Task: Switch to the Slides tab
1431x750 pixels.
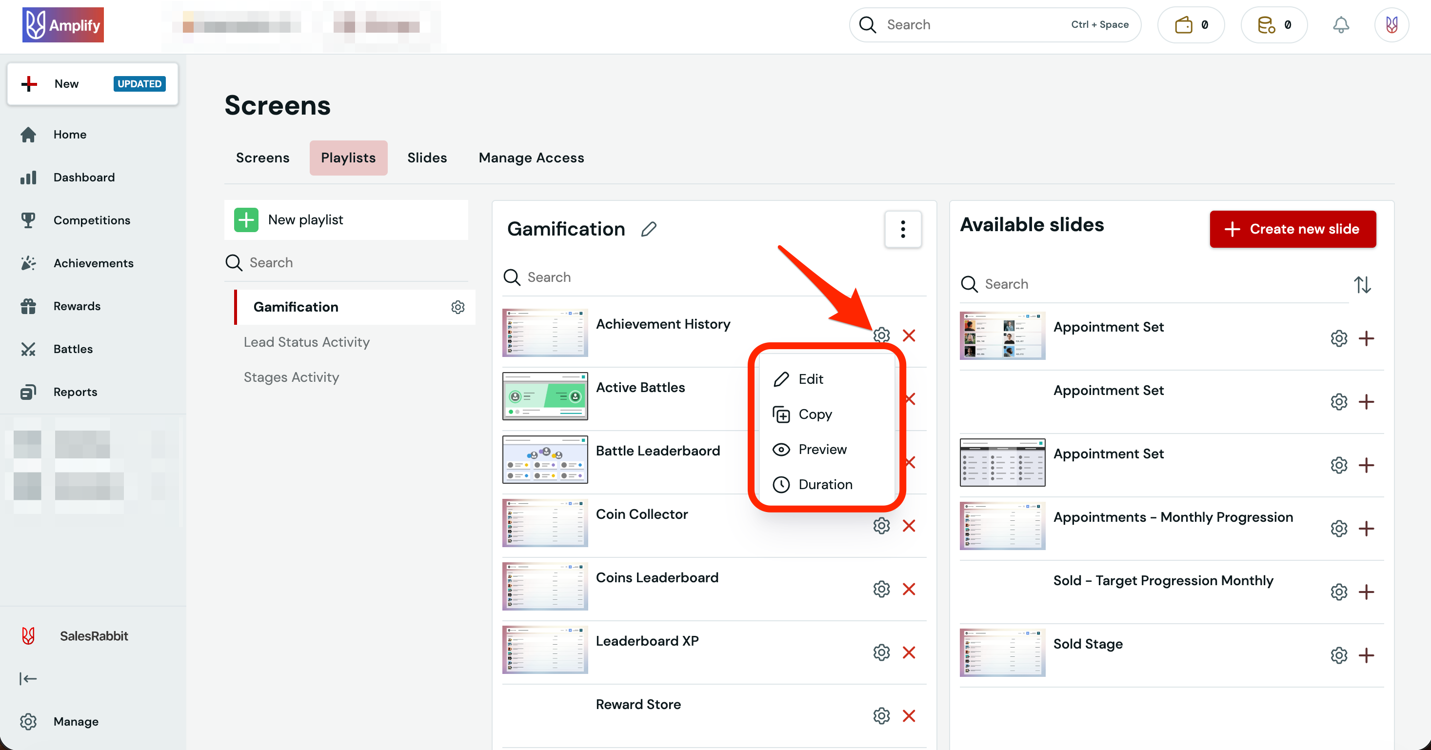Action: [x=427, y=158]
